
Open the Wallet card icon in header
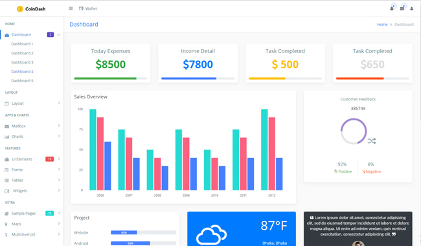tap(81, 8)
